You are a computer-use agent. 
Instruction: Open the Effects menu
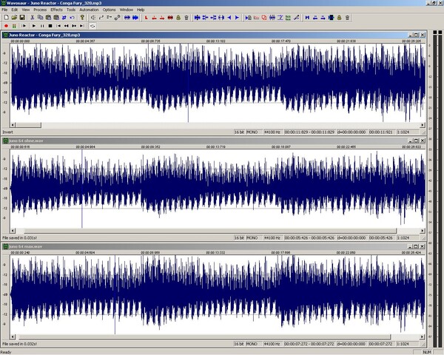pos(56,10)
